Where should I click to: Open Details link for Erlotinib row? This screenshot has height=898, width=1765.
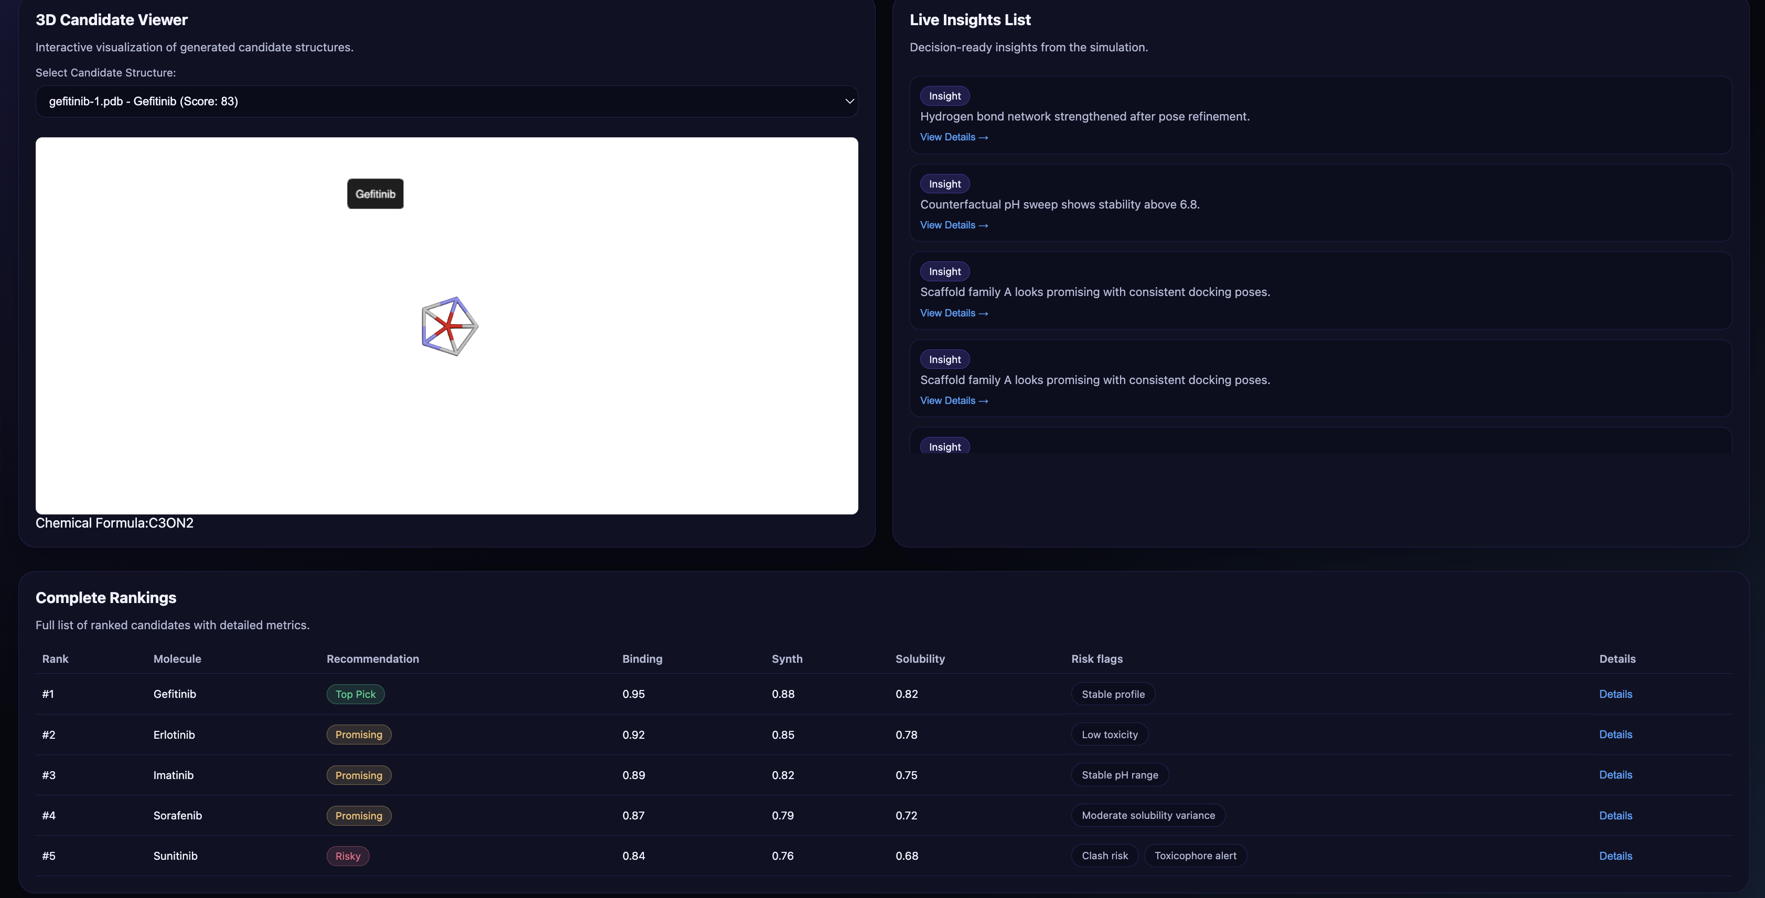1615,735
